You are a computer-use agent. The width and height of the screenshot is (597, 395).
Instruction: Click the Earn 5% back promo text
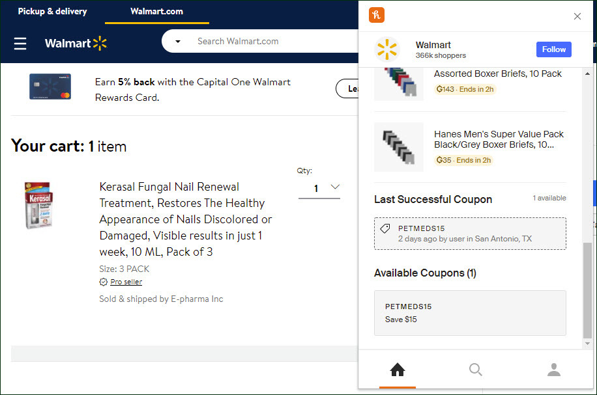click(x=193, y=90)
